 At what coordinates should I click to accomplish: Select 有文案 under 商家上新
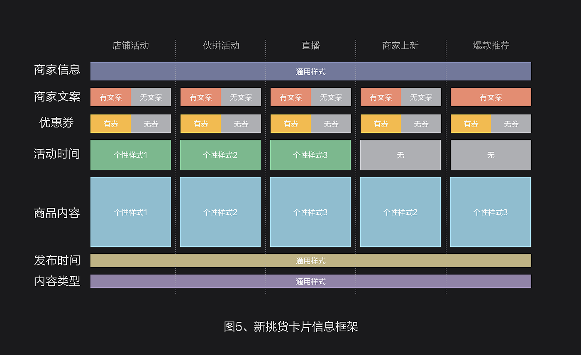click(x=381, y=97)
